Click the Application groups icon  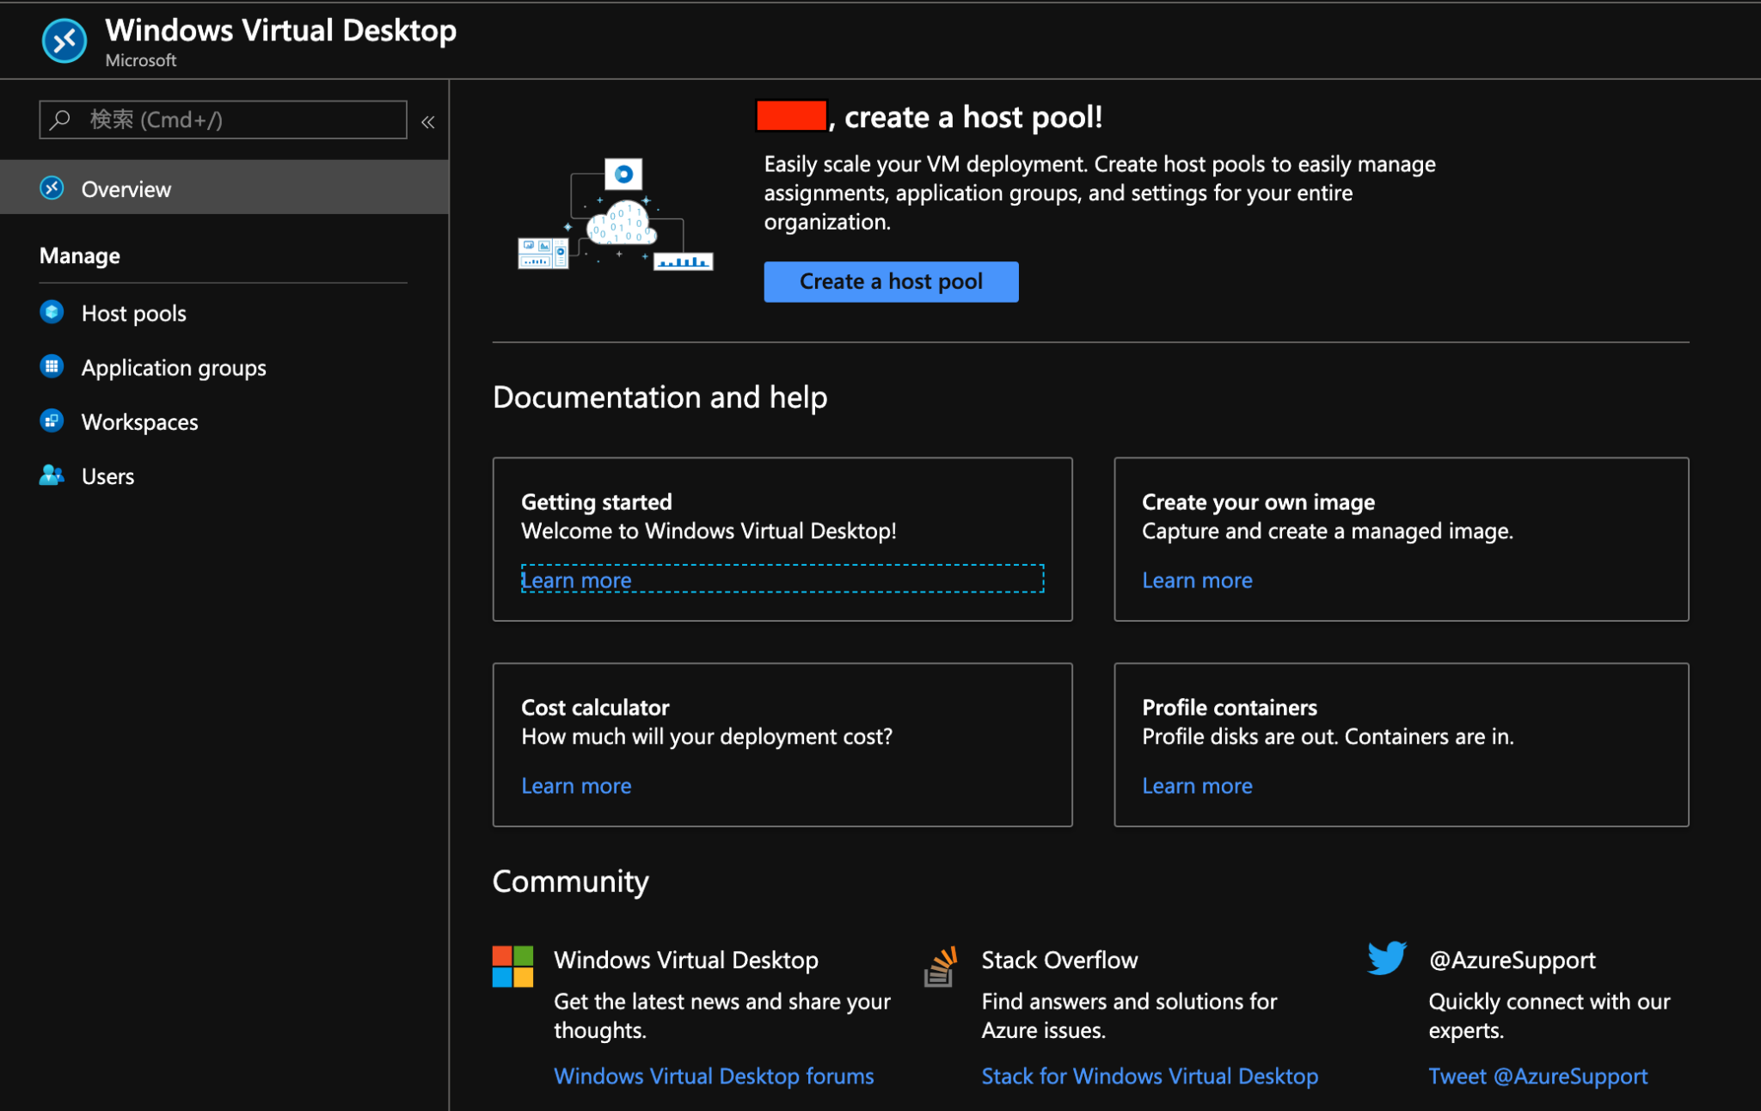coord(52,367)
